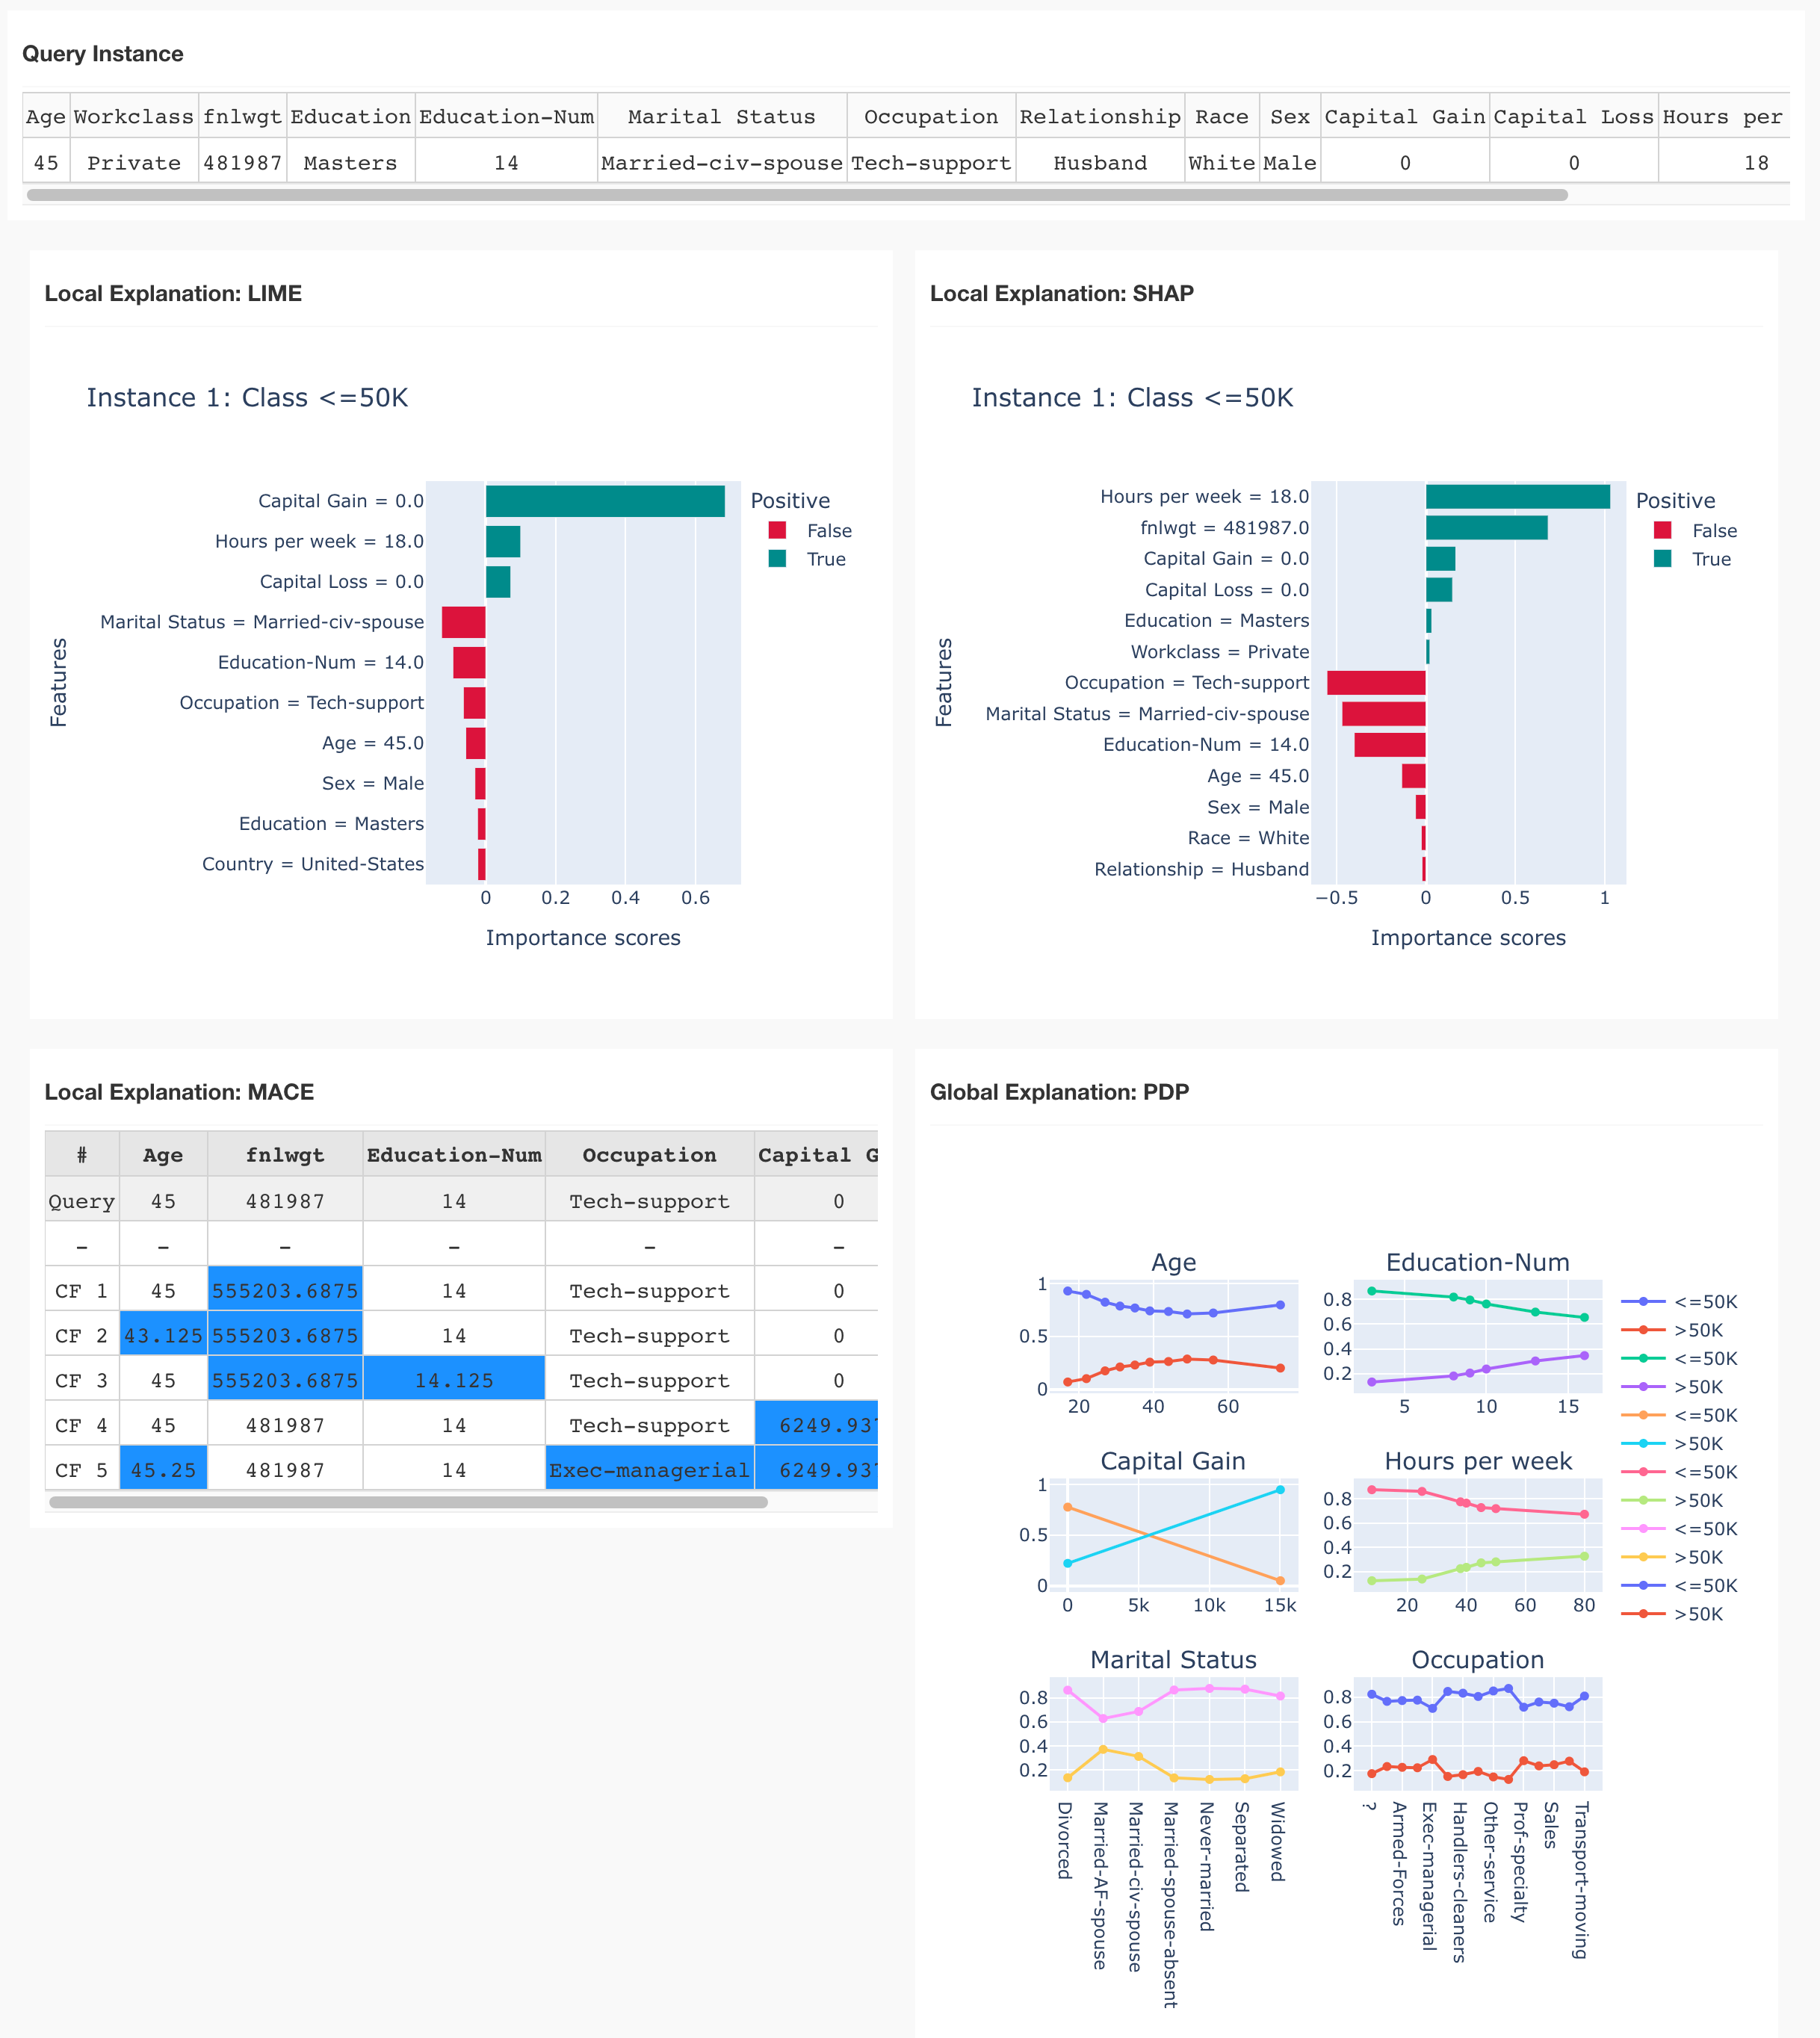The image size is (1820, 2038).
Task: Click the Hours per week PDP subplot title
Action: pyautogui.click(x=1478, y=1461)
